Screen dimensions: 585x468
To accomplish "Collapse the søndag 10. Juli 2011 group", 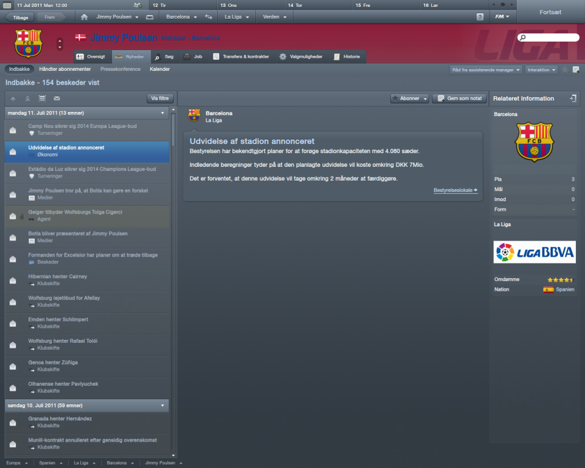I will click(162, 406).
